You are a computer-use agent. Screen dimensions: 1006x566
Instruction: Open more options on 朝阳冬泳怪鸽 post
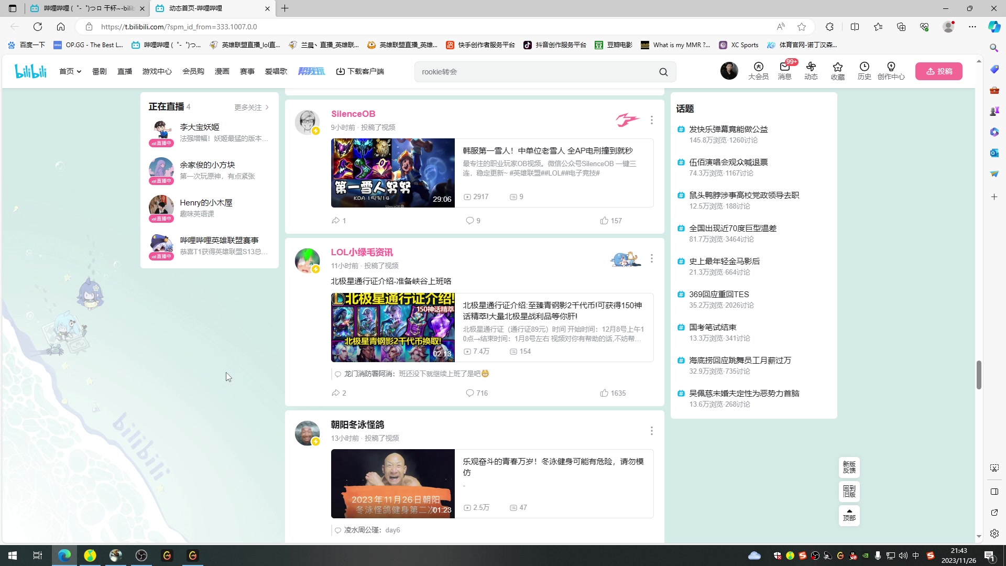click(651, 431)
